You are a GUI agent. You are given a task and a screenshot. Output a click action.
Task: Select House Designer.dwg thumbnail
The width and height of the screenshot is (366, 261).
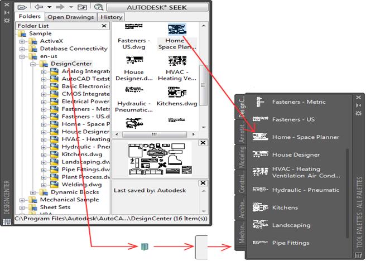click(x=134, y=68)
